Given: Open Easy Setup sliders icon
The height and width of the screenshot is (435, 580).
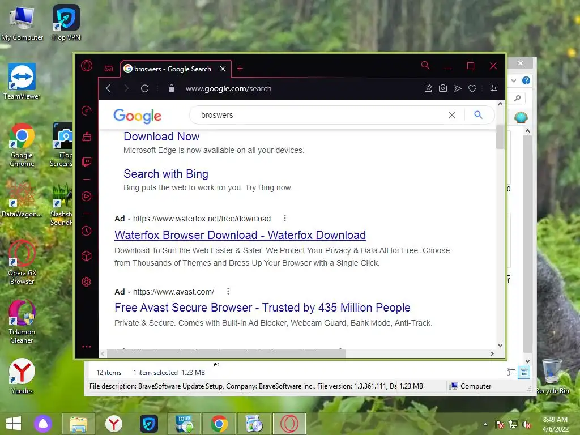Looking at the screenshot, I should coord(494,88).
